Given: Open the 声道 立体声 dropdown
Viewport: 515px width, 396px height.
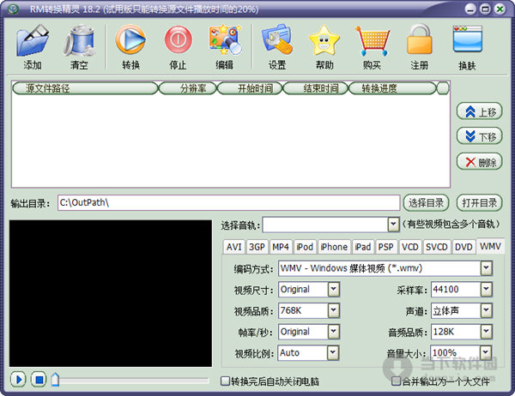Looking at the screenshot, I should click(486, 310).
